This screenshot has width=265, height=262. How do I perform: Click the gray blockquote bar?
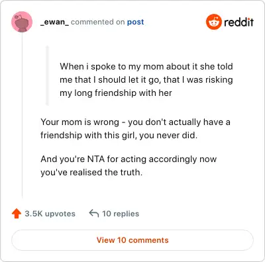click(47, 75)
